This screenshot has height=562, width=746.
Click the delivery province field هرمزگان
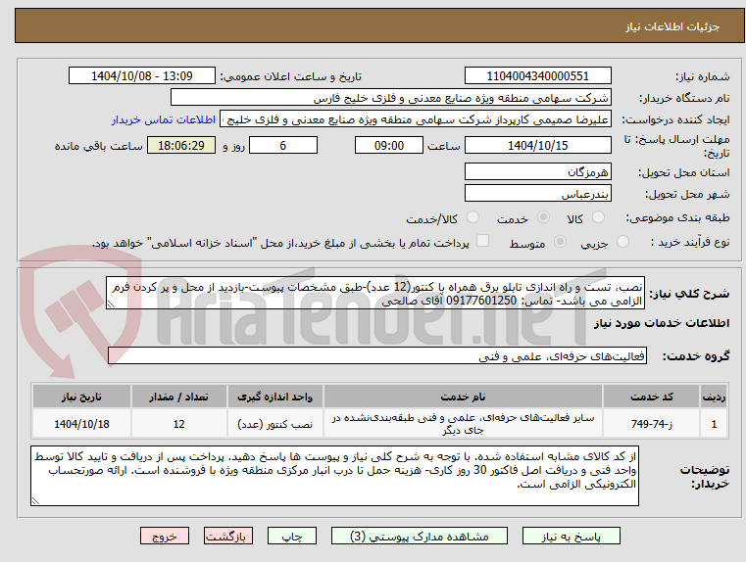(538, 171)
